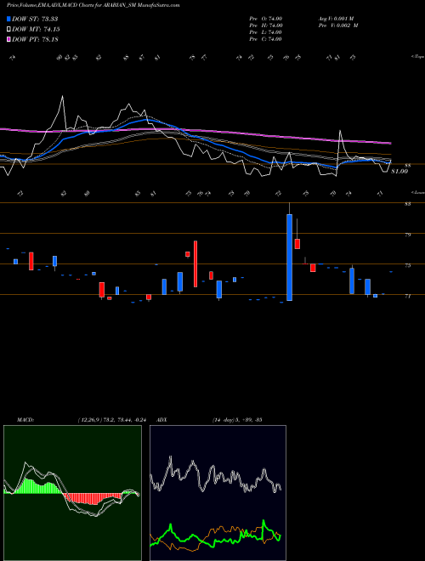
Task: Click the Pre V: 0.002 M value
Action: tap(338, 25)
